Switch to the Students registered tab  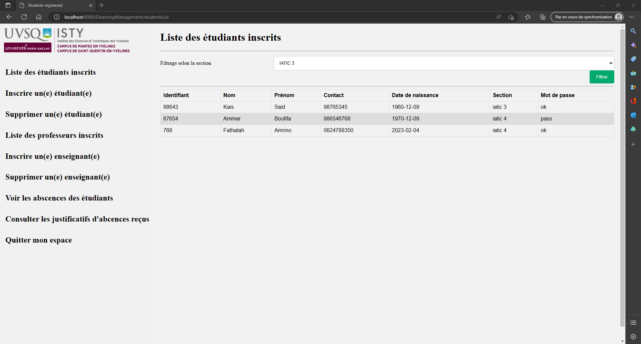(53, 5)
